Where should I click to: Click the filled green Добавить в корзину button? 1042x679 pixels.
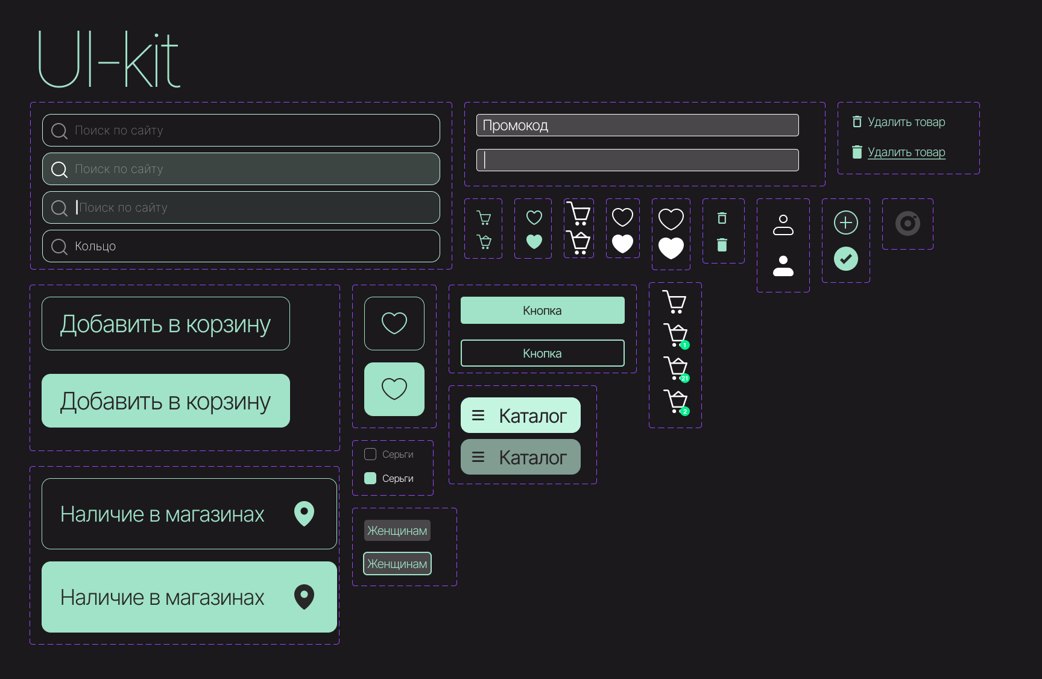tap(166, 401)
